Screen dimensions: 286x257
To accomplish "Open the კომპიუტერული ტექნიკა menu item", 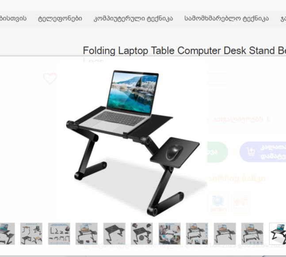I will [133, 19].
